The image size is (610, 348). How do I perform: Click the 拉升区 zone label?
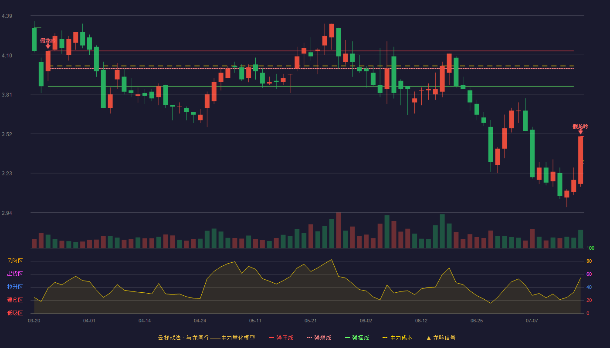click(x=15, y=287)
